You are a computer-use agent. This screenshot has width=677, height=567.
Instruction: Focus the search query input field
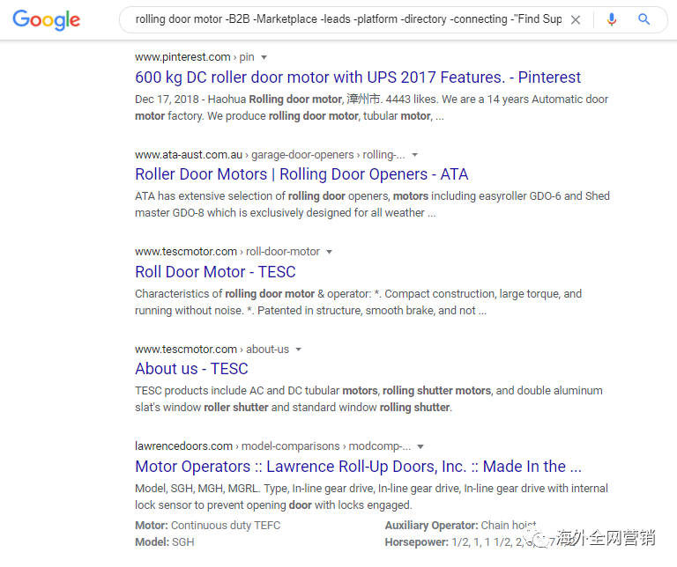[348, 19]
